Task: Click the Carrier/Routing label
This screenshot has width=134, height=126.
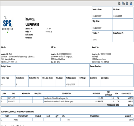Action: coord(96,66)
